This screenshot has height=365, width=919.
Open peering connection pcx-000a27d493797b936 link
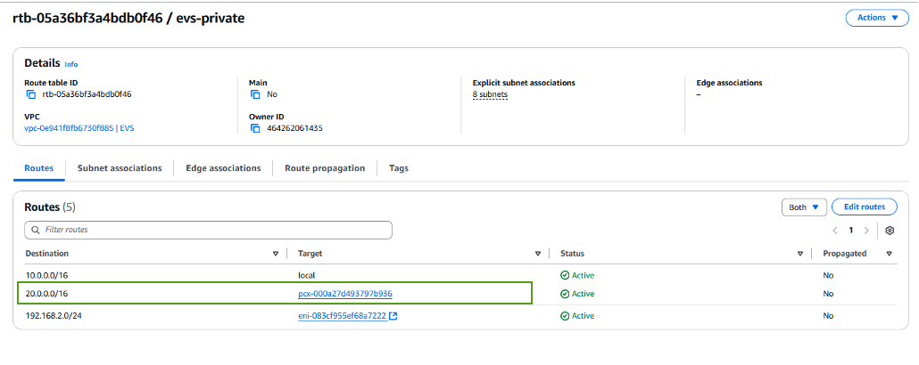(345, 294)
